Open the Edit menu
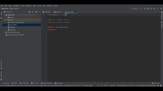 tap(6, 6)
